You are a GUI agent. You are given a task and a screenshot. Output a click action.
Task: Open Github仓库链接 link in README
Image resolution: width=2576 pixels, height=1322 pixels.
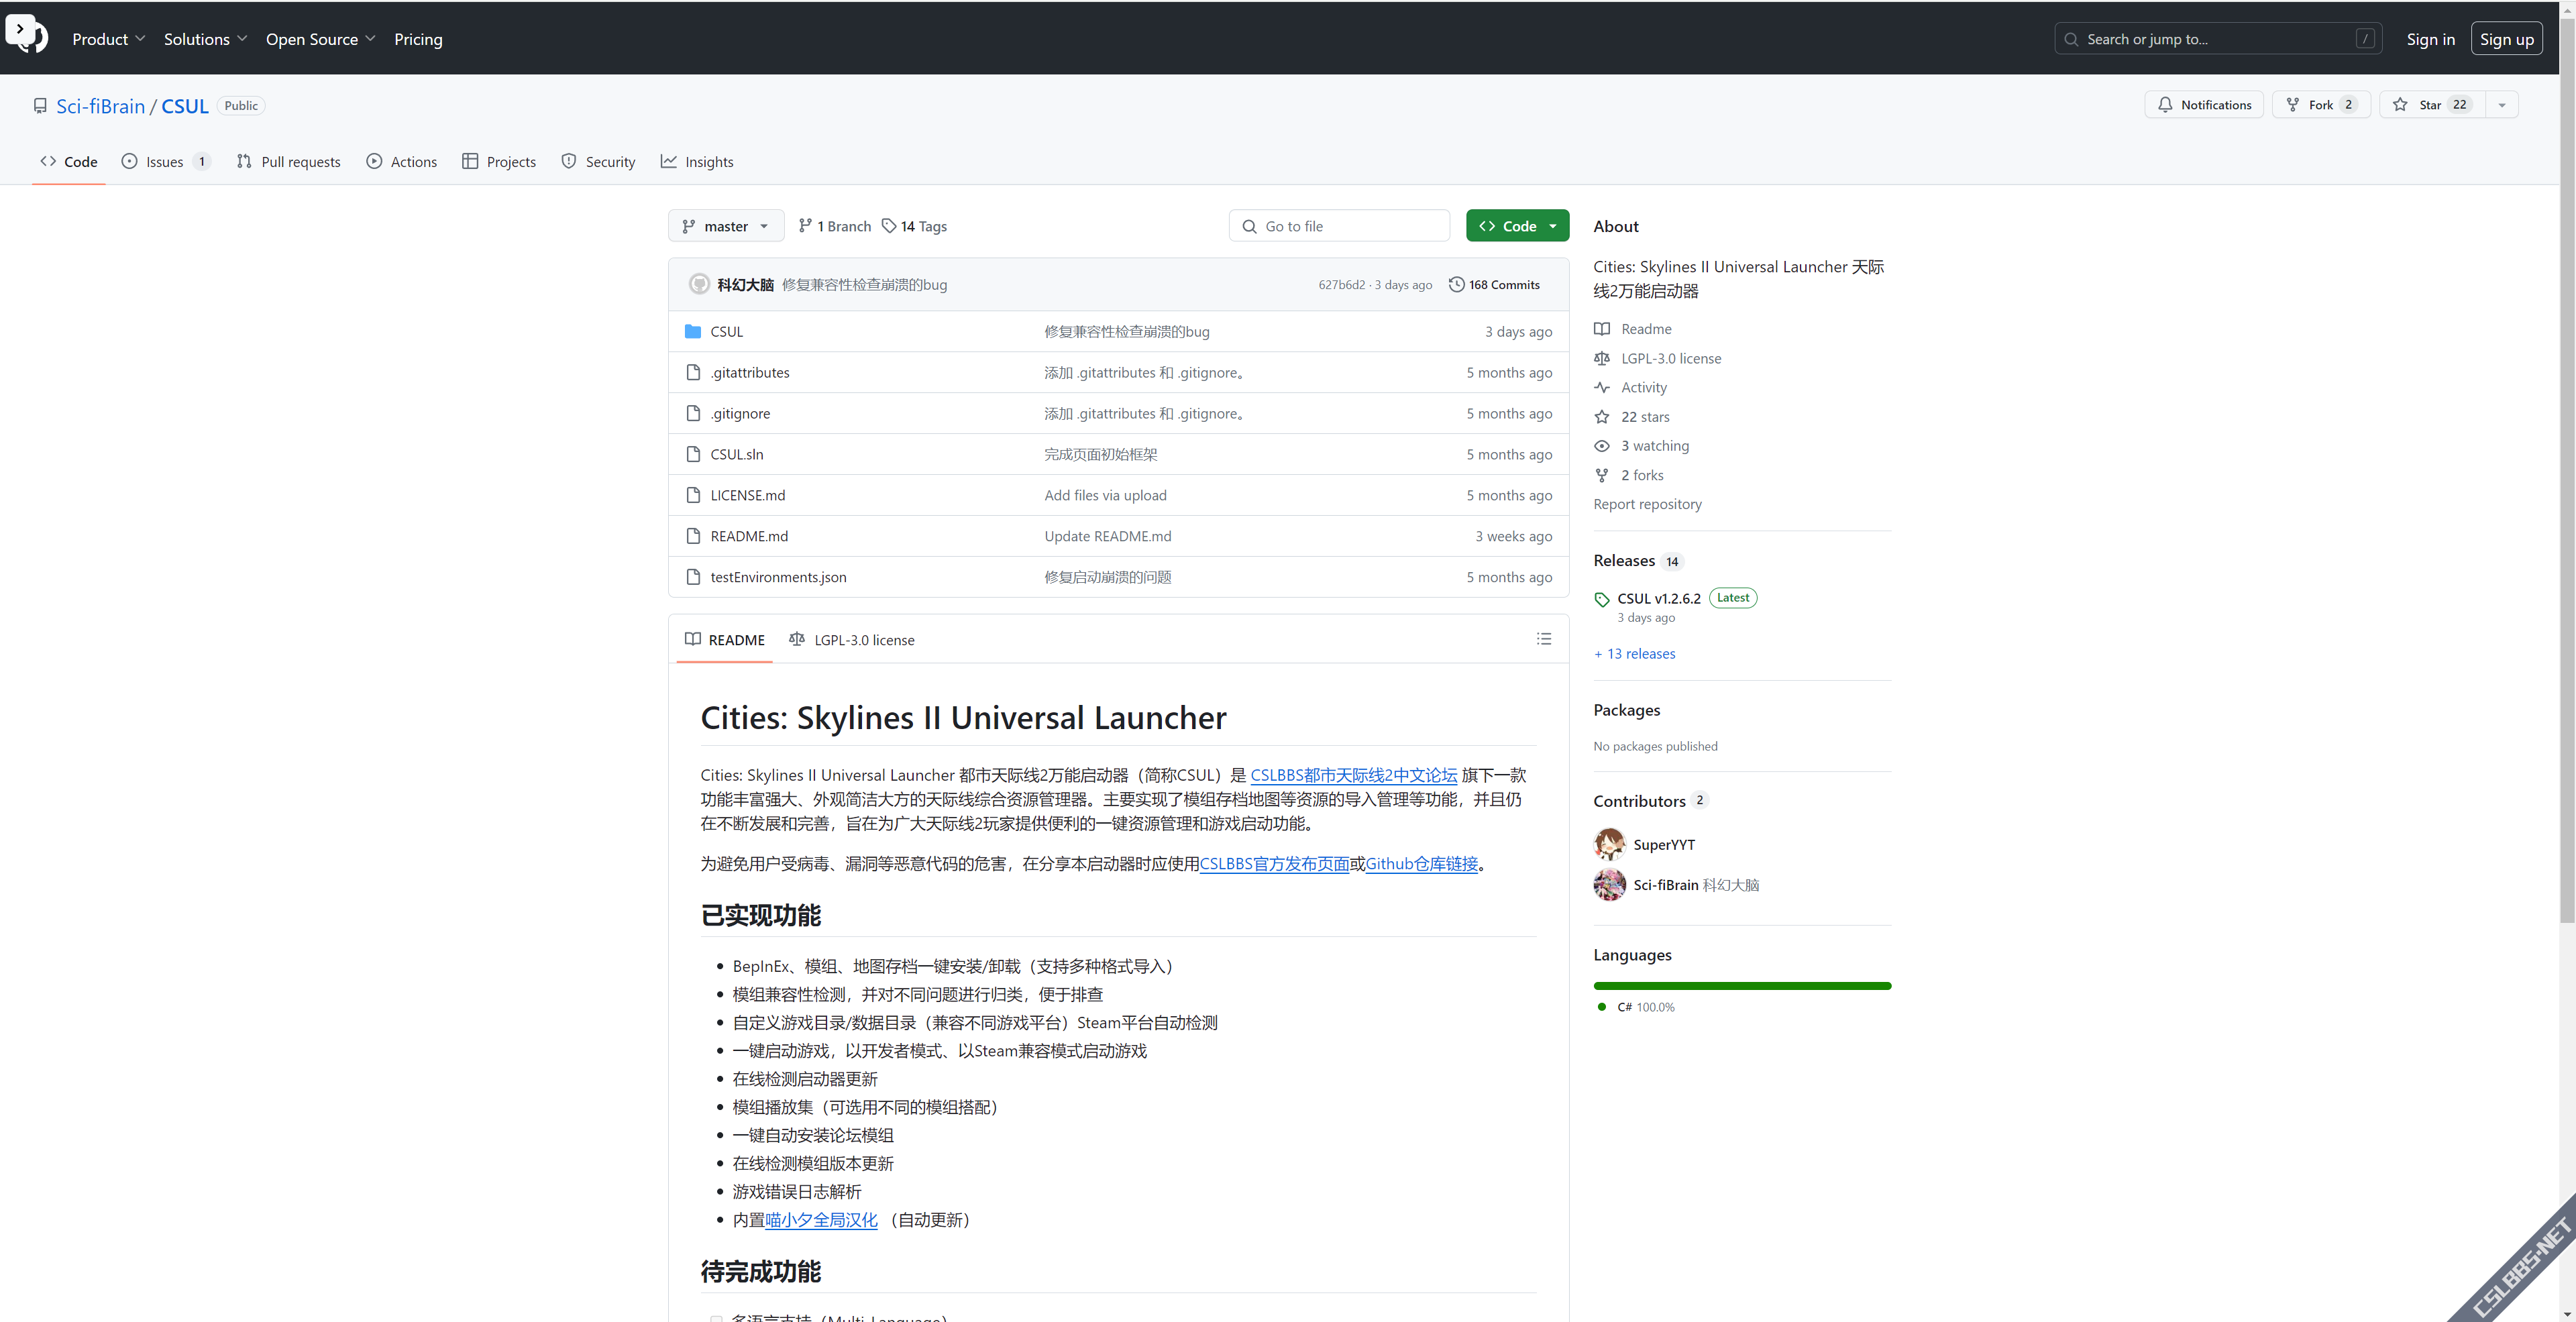point(1422,864)
